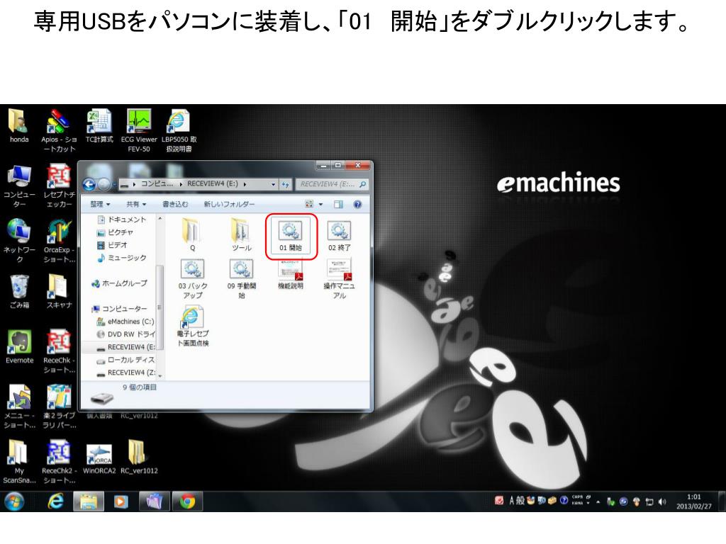This screenshot has height=544, width=726.
Task: Open the Windows Start menu
Action: [x=14, y=501]
